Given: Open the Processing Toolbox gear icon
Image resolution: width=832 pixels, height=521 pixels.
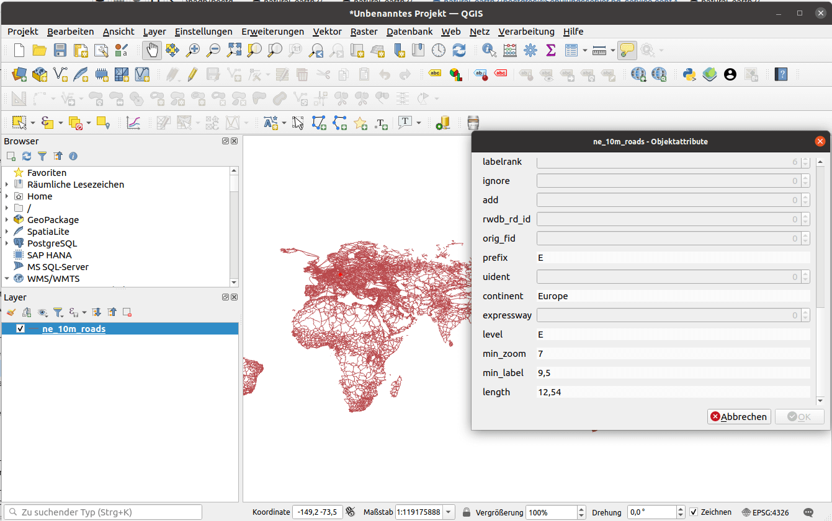Looking at the screenshot, I should tap(530, 50).
